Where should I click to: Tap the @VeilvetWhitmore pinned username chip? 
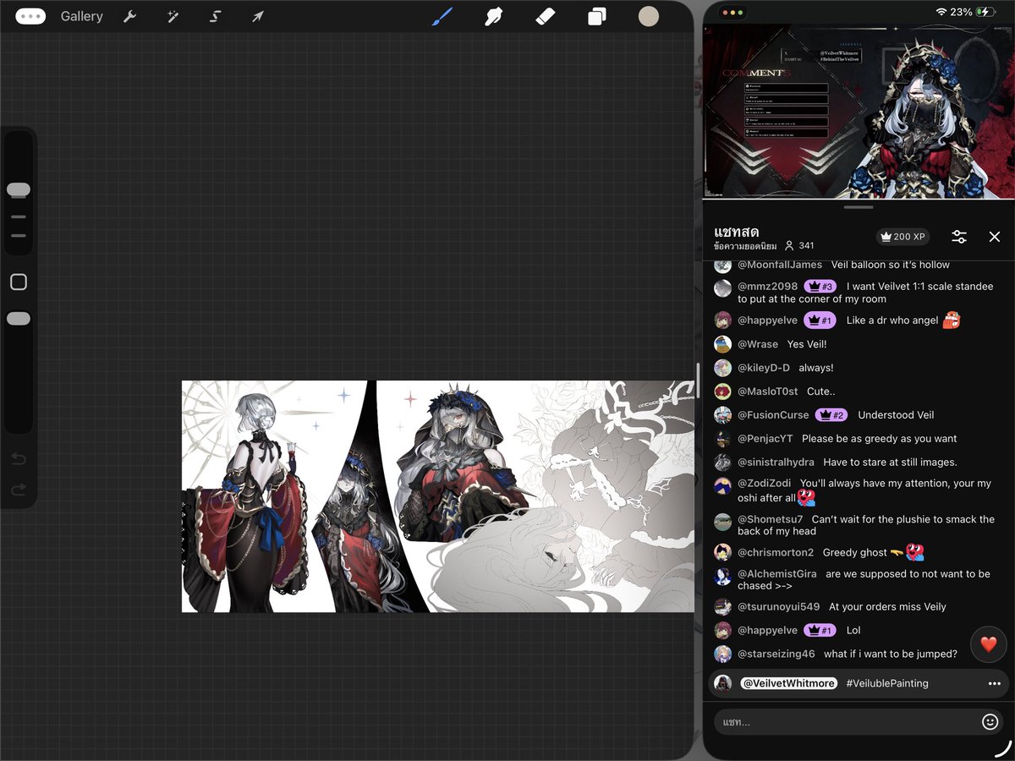pyautogui.click(x=788, y=683)
